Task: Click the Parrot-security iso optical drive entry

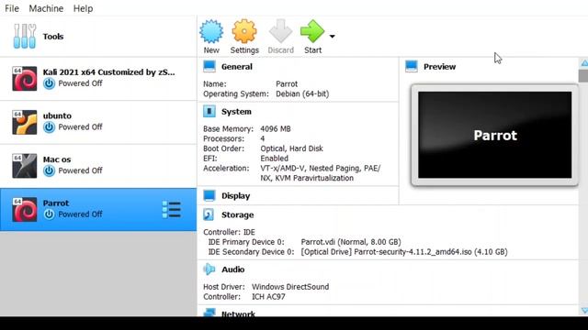Action: pos(404,252)
